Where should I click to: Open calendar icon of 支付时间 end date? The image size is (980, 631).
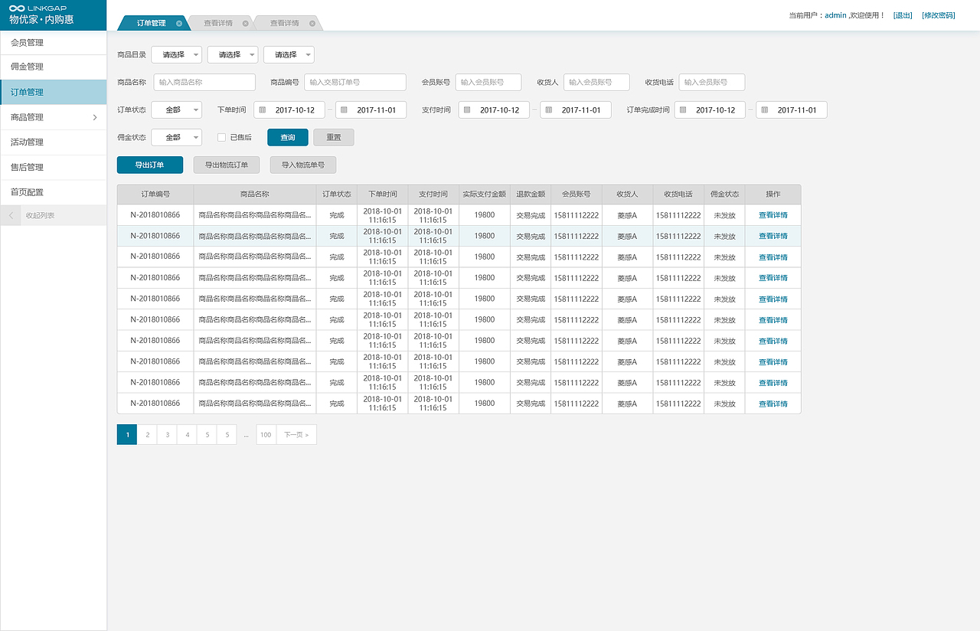click(549, 110)
